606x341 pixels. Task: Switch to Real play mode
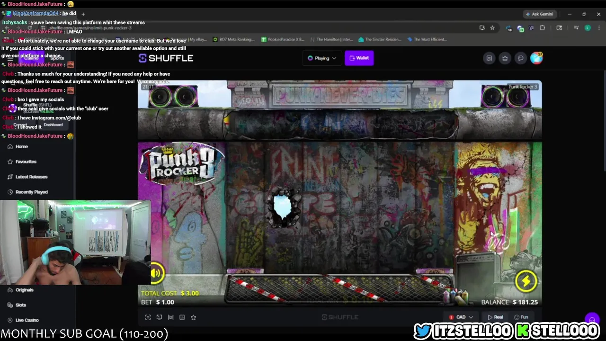tap(495, 317)
